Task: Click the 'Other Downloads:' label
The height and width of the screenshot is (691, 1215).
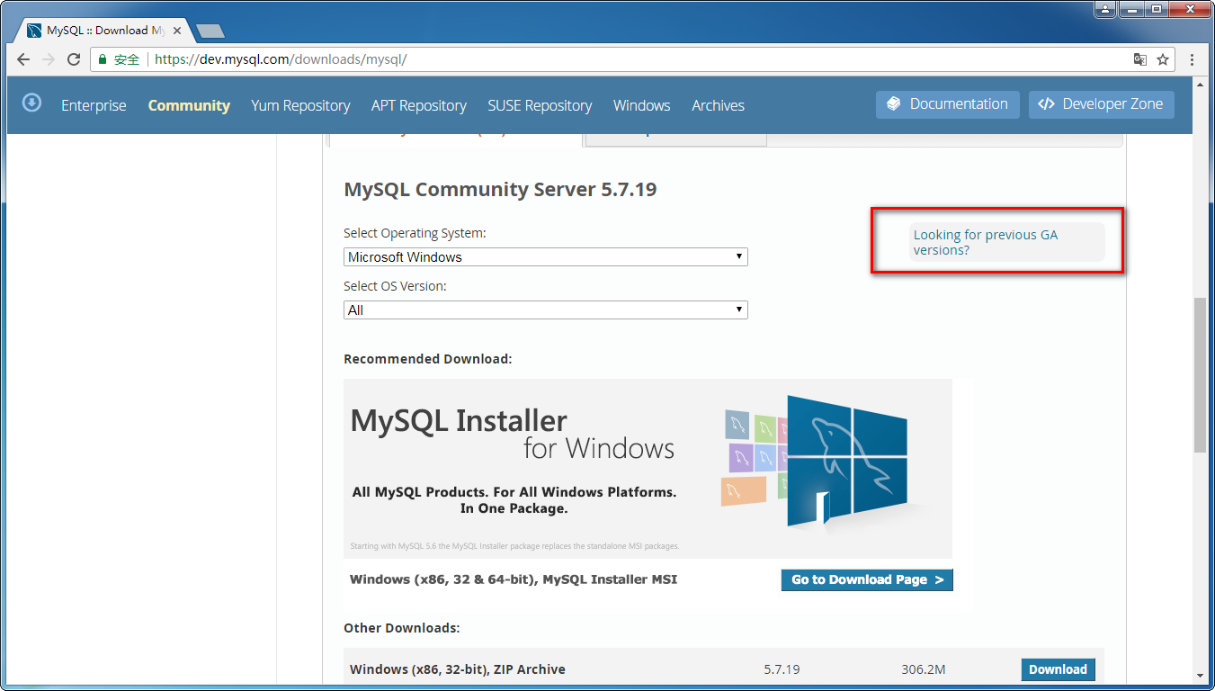Action: pos(401,628)
